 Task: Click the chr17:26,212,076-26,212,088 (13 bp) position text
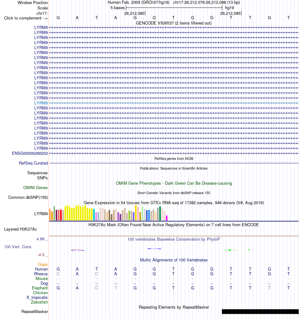[206, 3]
